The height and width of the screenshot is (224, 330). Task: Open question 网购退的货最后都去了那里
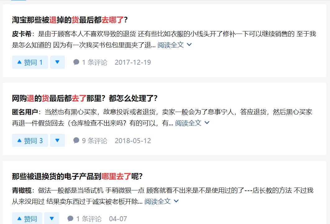tap(85, 98)
